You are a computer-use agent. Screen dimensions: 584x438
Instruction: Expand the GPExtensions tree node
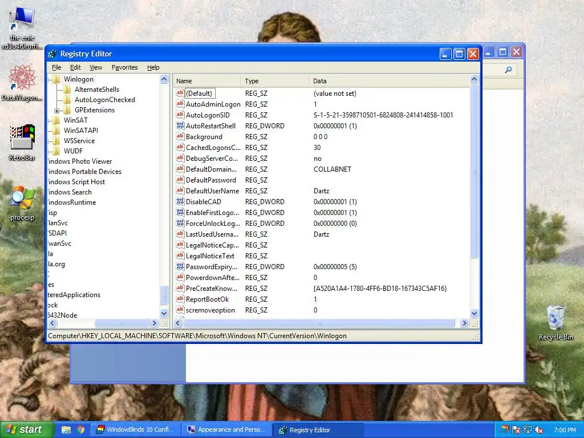56,110
